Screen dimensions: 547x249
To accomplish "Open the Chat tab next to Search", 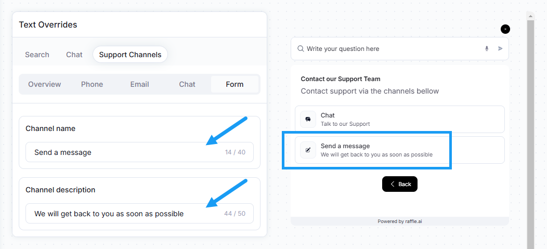I will tap(74, 55).
